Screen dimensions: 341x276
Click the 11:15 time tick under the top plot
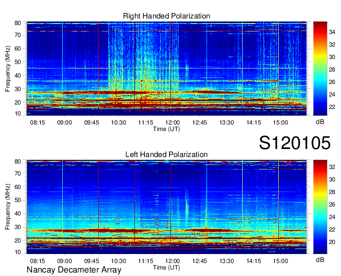click(x=145, y=122)
